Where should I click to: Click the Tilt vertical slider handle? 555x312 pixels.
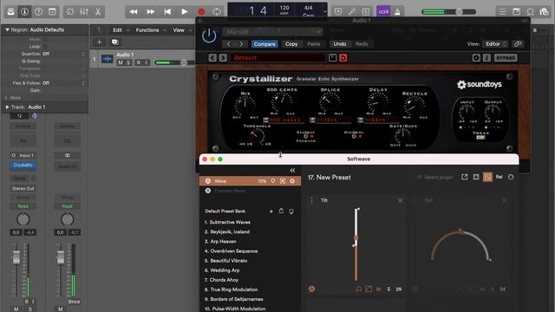(x=356, y=237)
